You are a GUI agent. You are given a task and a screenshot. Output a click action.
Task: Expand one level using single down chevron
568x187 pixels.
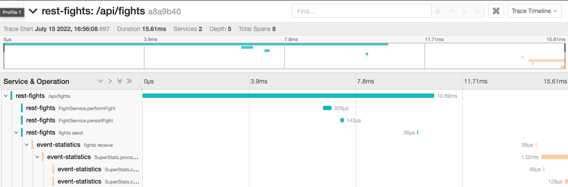[100, 81]
